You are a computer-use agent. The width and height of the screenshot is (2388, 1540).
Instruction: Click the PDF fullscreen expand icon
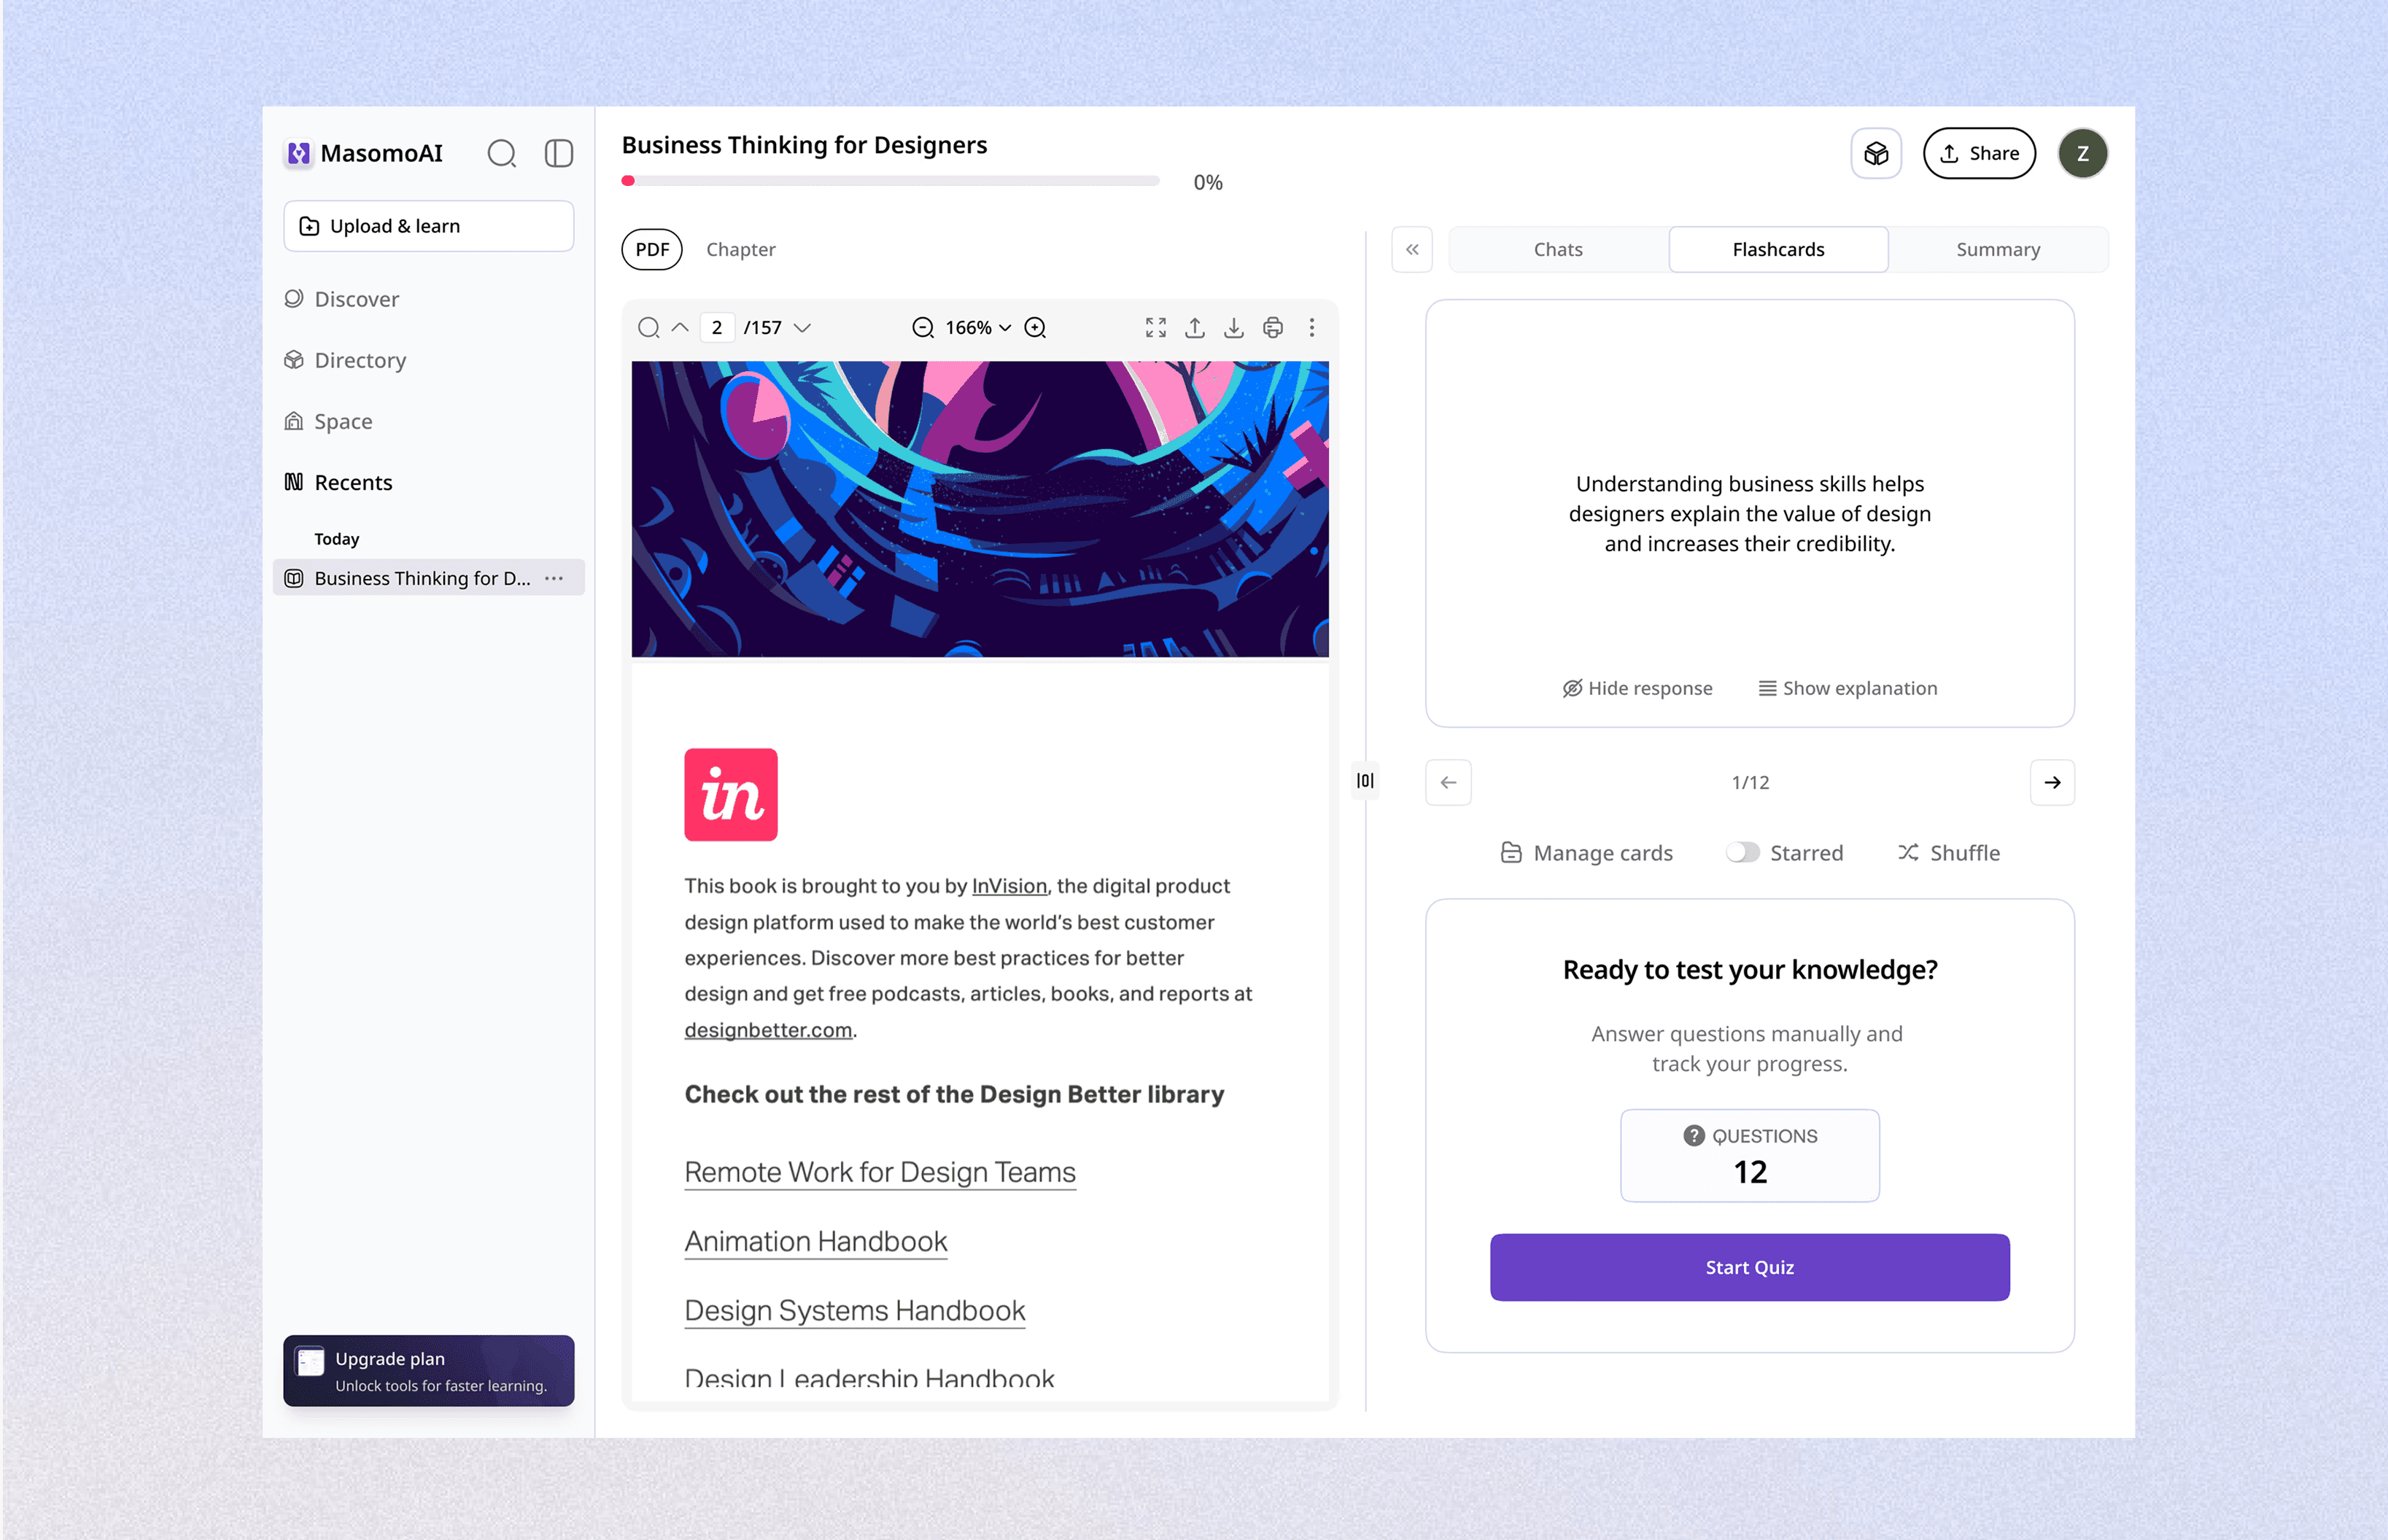[x=1155, y=328]
